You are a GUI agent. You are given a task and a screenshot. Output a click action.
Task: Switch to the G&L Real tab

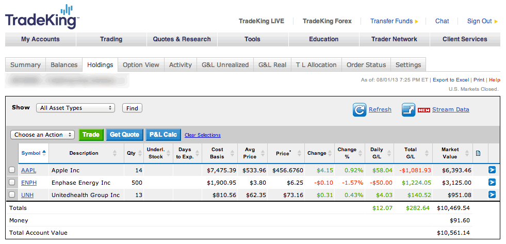272,65
